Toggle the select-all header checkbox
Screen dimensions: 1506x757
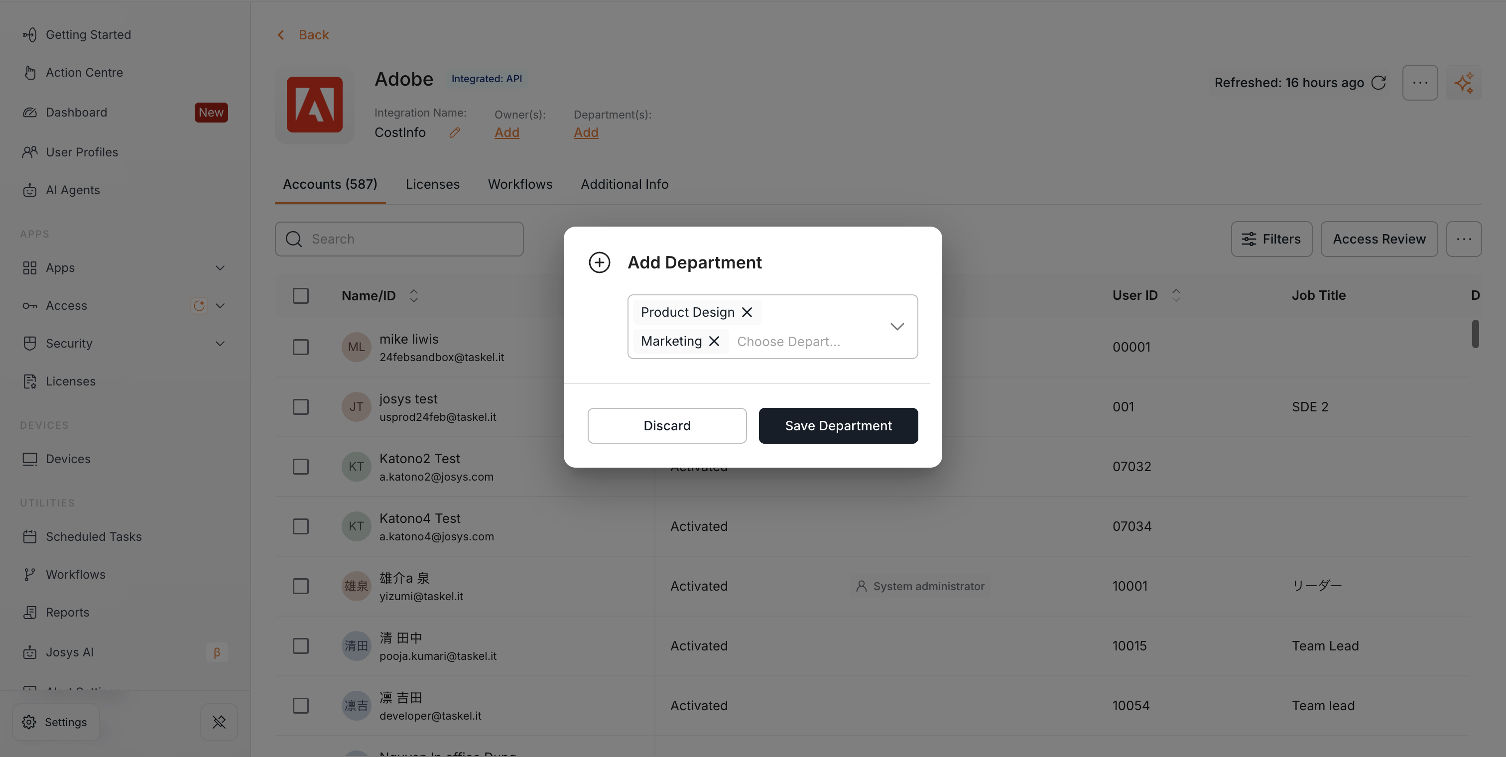coord(300,296)
